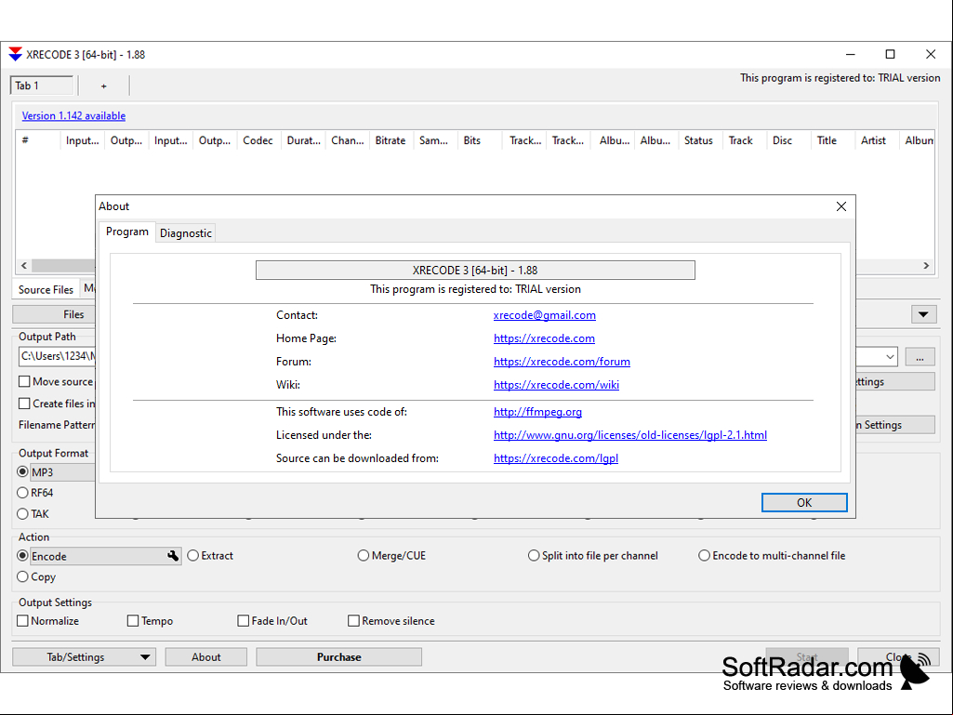Expand the dropdown arrow right of Files
This screenshot has height=715, width=953.
923,314
